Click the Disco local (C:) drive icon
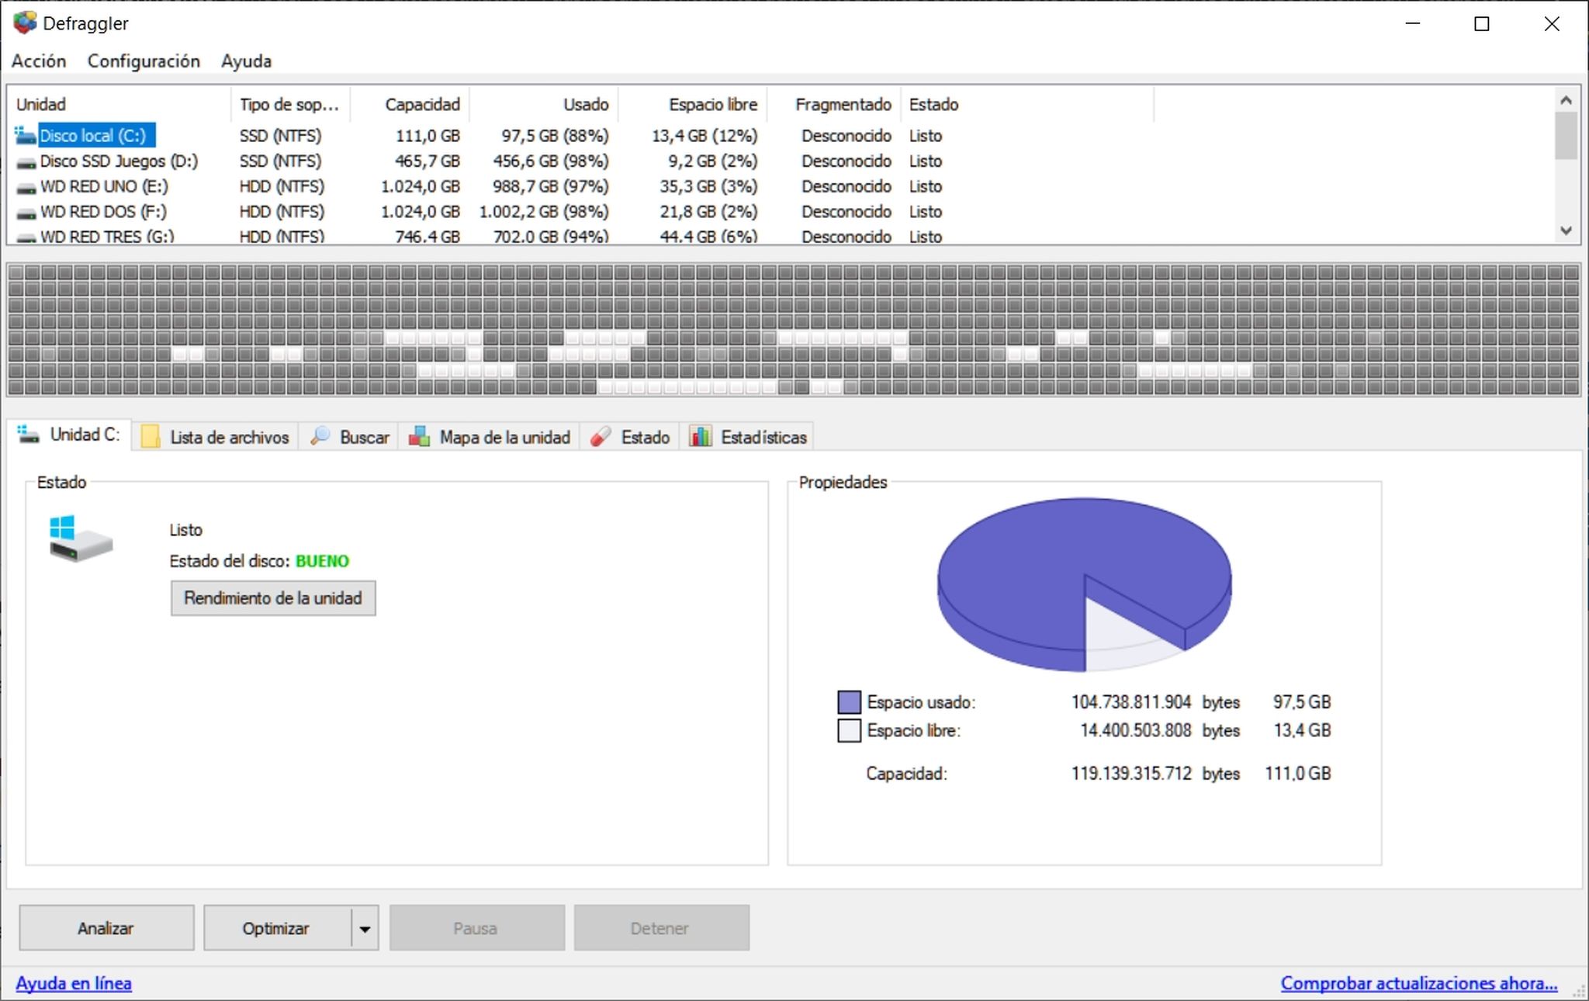 point(26,137)
